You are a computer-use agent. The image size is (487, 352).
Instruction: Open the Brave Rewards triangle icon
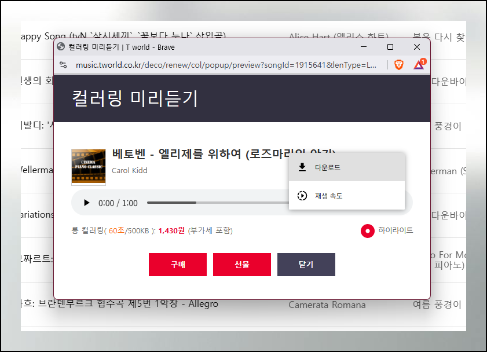click(419, 64)
